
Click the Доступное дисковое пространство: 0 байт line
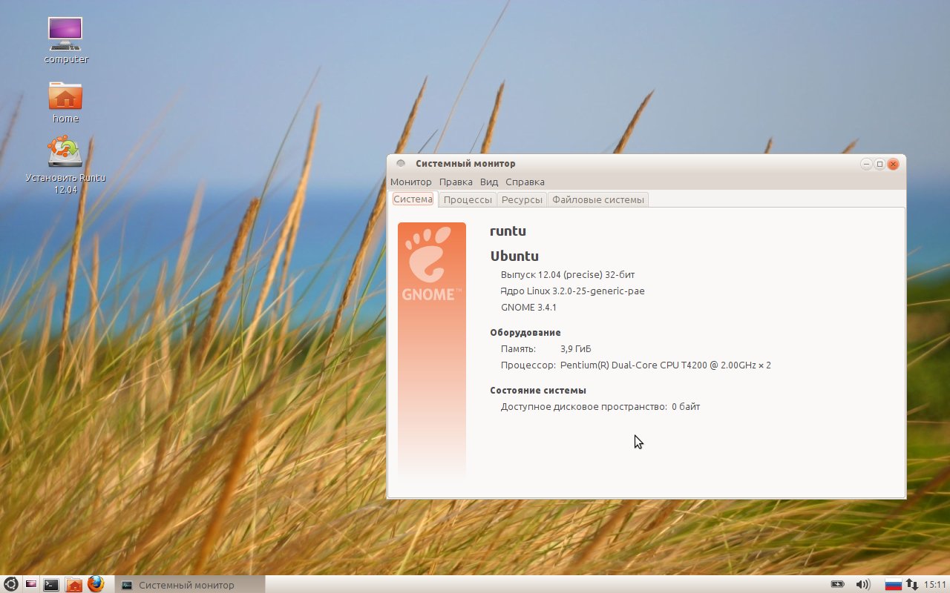click(x=600, y=407)
